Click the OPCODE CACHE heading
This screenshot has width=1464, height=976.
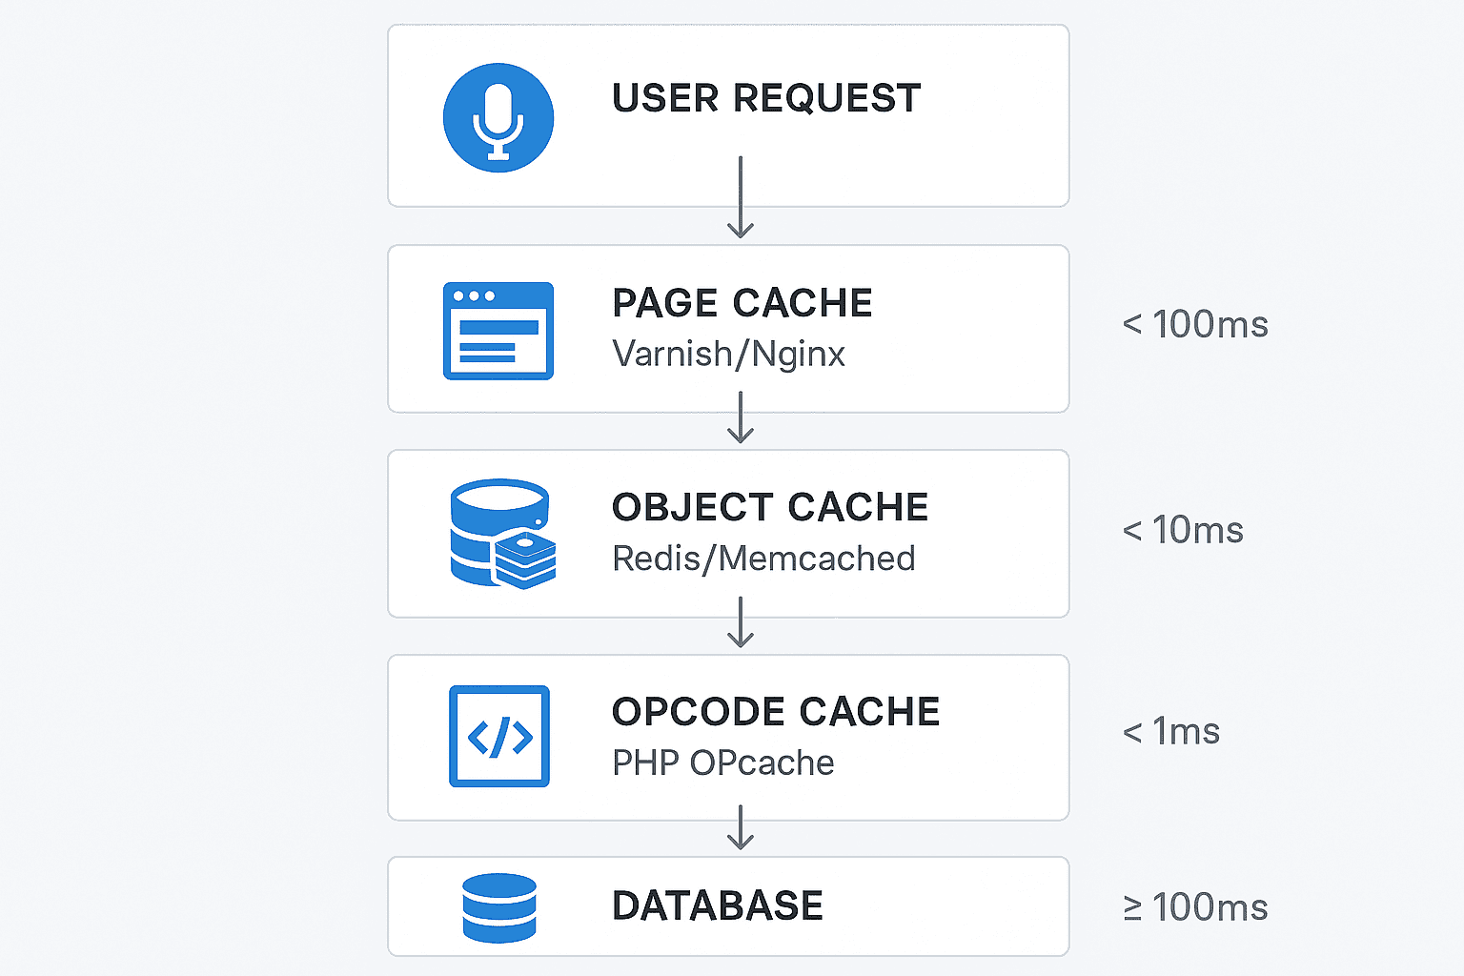776,712
